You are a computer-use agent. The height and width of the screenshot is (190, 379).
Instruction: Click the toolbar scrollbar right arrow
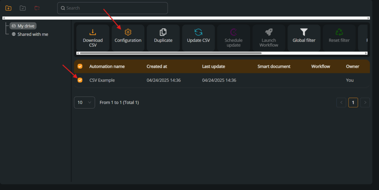(x=366, y=53)
